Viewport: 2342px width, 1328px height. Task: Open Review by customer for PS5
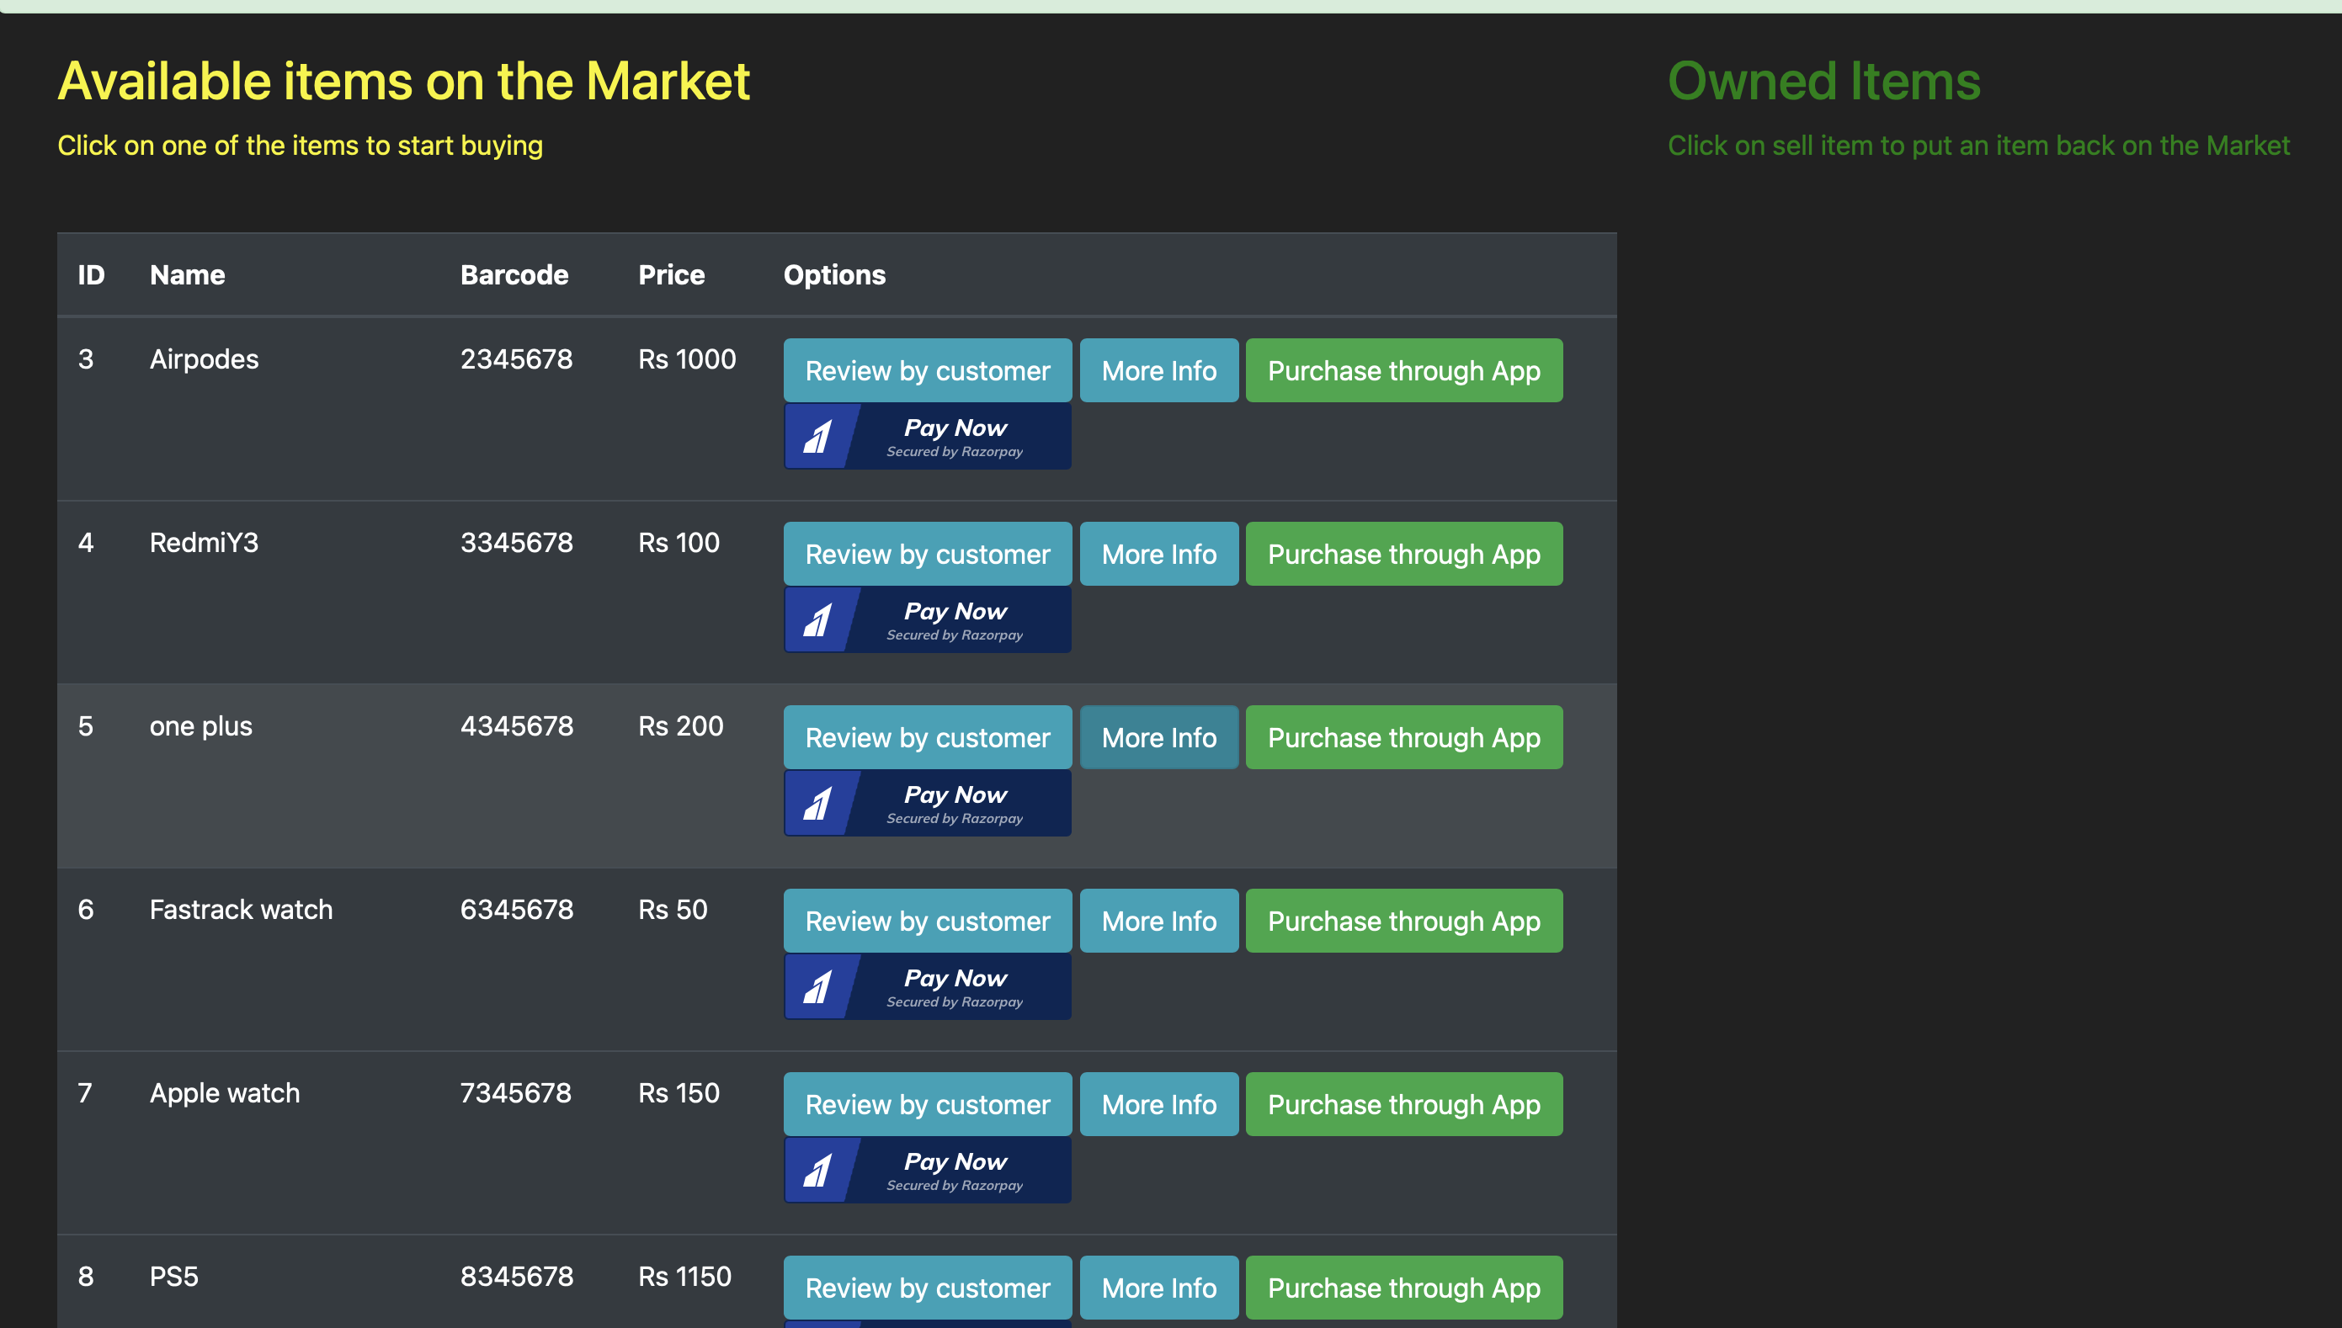click(928, 1287)
